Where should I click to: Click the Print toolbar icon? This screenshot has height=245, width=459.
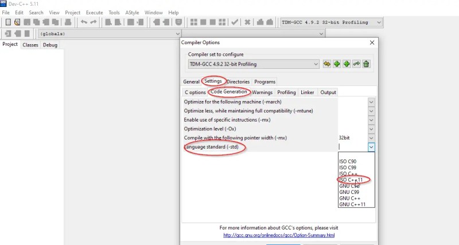tap(68, 22)
